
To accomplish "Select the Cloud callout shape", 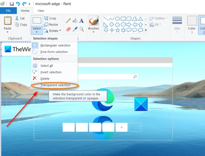I will click(140, 30).
